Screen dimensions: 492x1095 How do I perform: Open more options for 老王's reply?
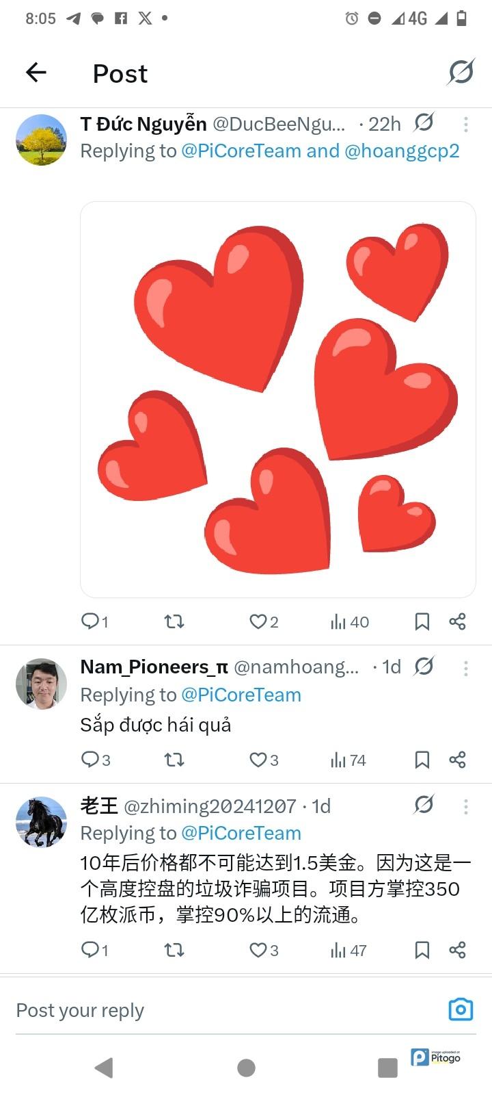(x=465, y=806)
